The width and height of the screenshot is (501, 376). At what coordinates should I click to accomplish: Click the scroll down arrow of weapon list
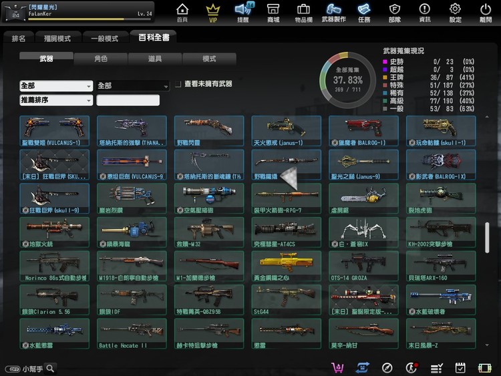(487, 345)
